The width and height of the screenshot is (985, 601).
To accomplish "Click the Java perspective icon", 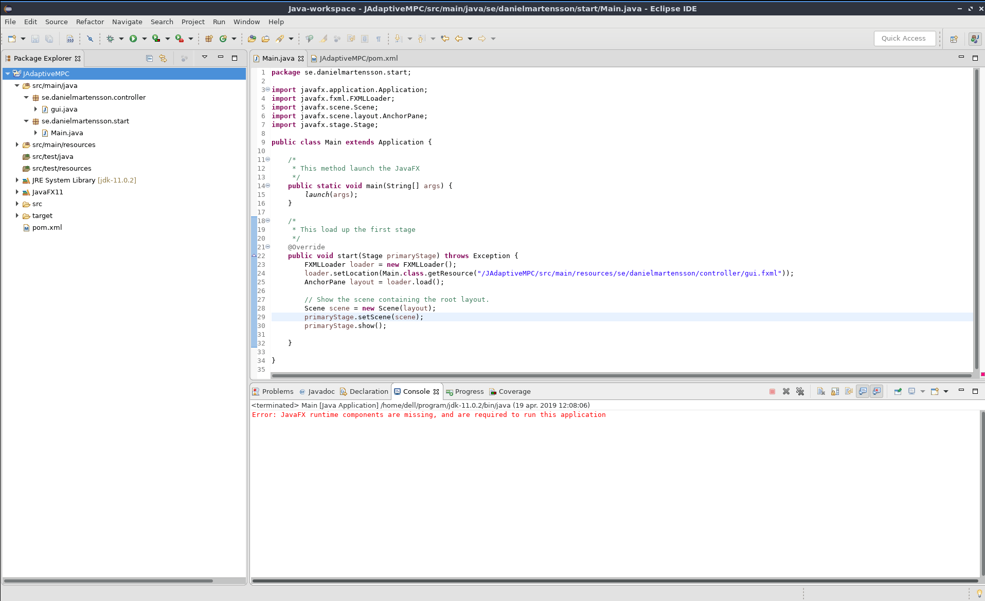I will click(x=975, y=39).
